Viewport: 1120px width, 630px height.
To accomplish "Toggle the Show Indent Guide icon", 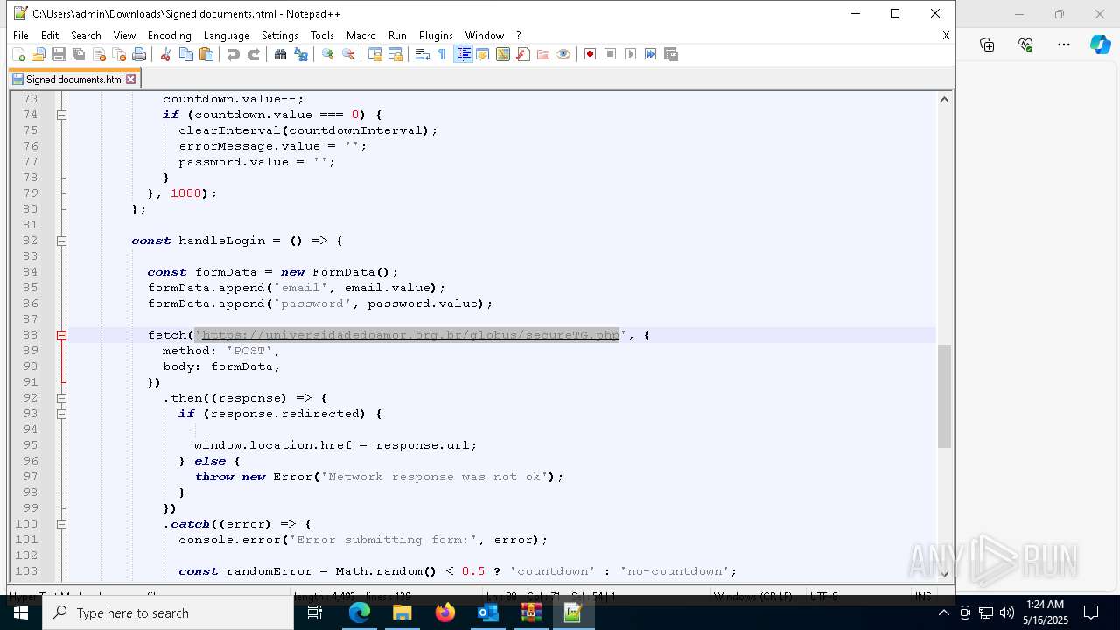I will pos(464,54).
